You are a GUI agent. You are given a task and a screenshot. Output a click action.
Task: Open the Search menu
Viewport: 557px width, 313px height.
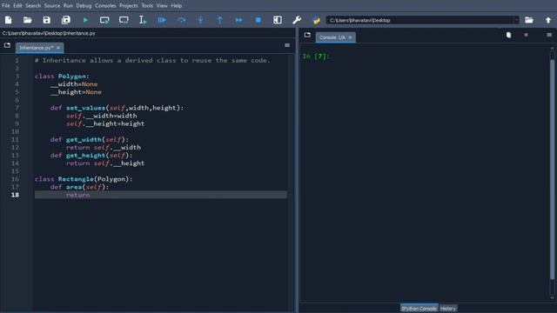33,6
